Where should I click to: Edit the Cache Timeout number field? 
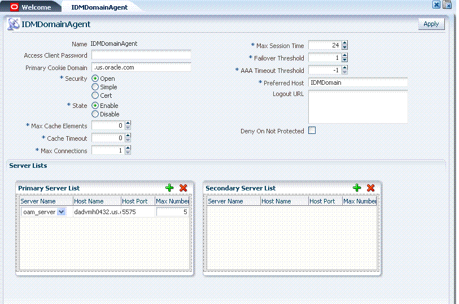pyautogui.click(x=108, y=138)
